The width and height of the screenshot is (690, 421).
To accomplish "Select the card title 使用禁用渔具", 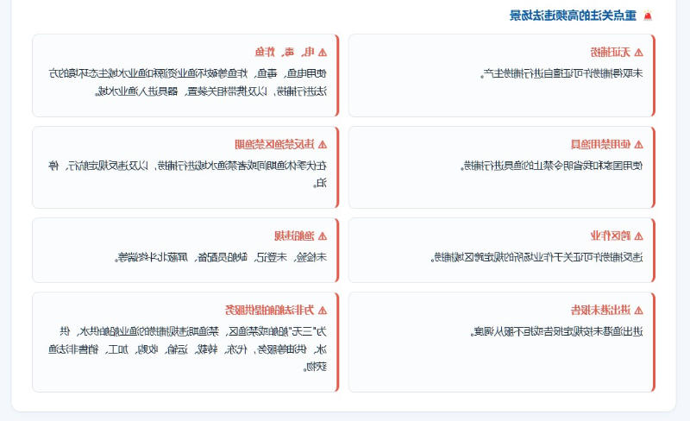I will point(600,144).
